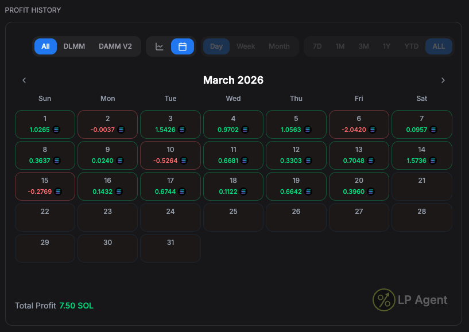Click the PROFIT HISTORY heading
The image size is (469, 332).
[33, 10]
